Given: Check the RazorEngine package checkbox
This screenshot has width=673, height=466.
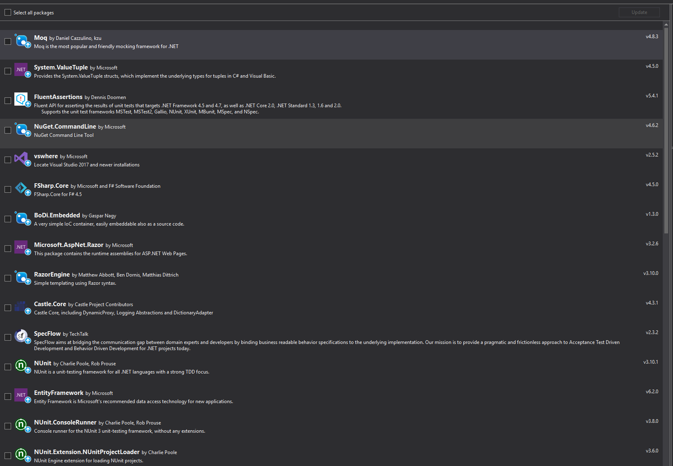Looking at the screenshot, I should tap(8, 278).
